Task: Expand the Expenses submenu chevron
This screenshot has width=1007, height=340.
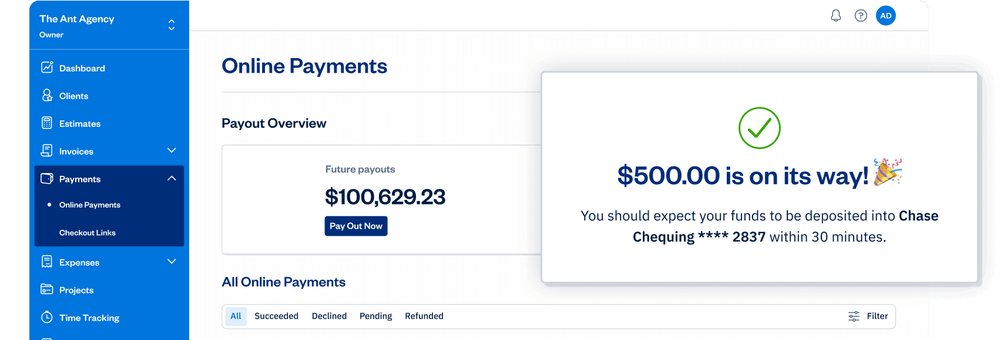Action: 172,261
